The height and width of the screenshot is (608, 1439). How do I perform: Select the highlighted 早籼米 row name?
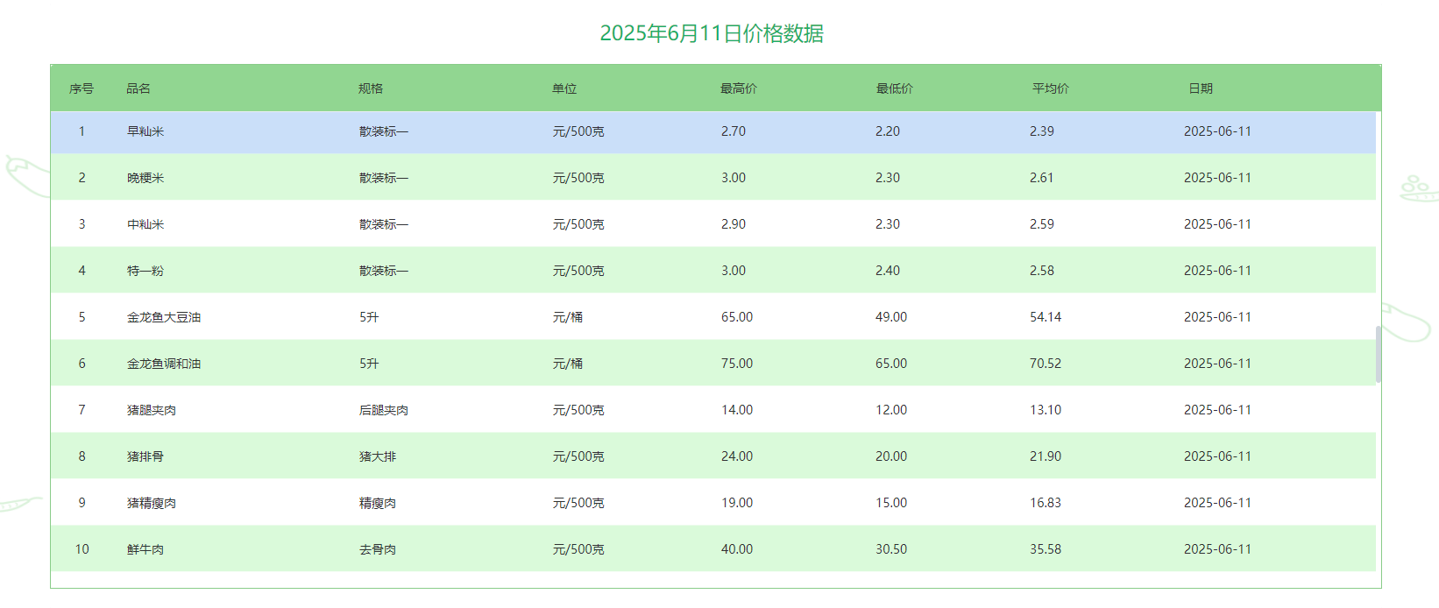click(x=145, y=131)
